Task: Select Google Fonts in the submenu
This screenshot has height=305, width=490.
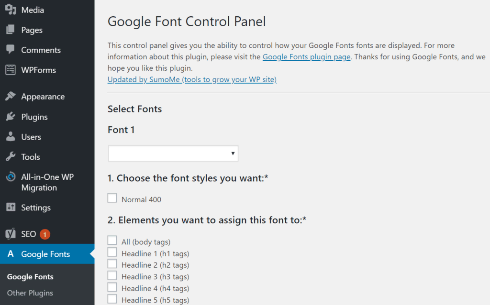Action: [x=30, y=276]
